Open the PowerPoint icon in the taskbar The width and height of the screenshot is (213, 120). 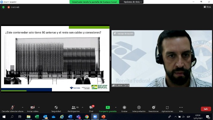click(104, 117)
